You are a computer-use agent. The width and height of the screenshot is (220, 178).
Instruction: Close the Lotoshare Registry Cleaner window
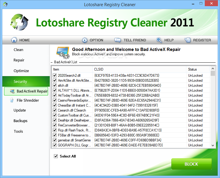[211, 3]
